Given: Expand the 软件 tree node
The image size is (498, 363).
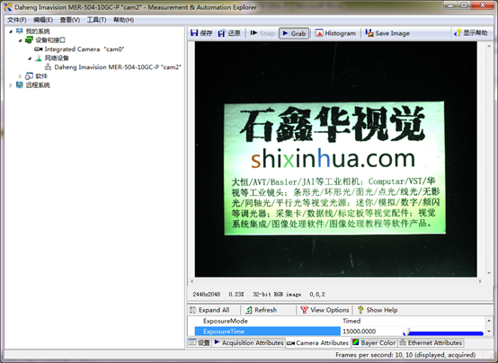Looking at the screenshot, I should [20, 76].
